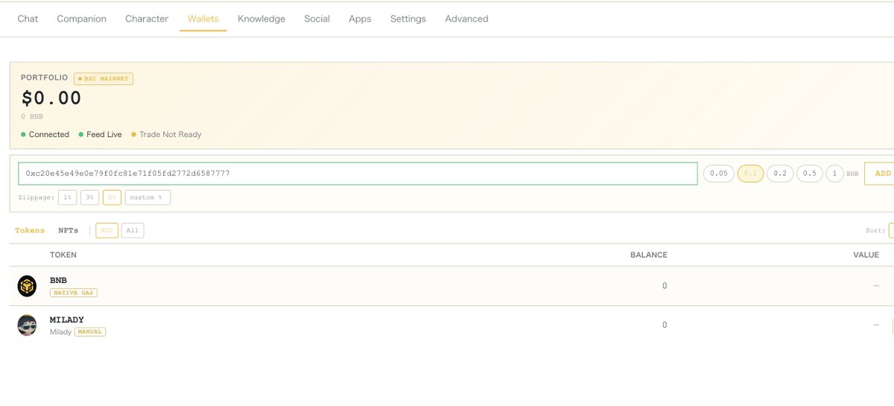Click the TOKEN column header

point(63,255)
